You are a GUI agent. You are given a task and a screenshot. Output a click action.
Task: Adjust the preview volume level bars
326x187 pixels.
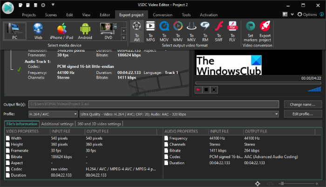tap(315, 89)
